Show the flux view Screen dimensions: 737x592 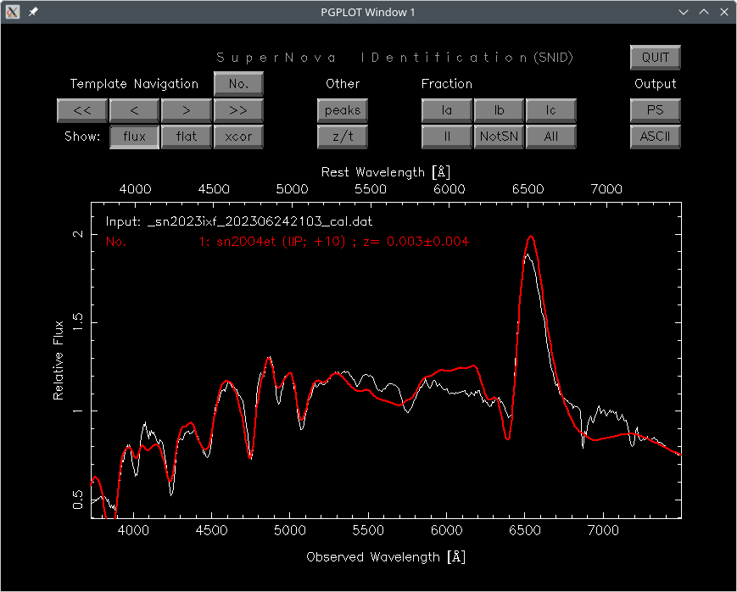point(135,137)
